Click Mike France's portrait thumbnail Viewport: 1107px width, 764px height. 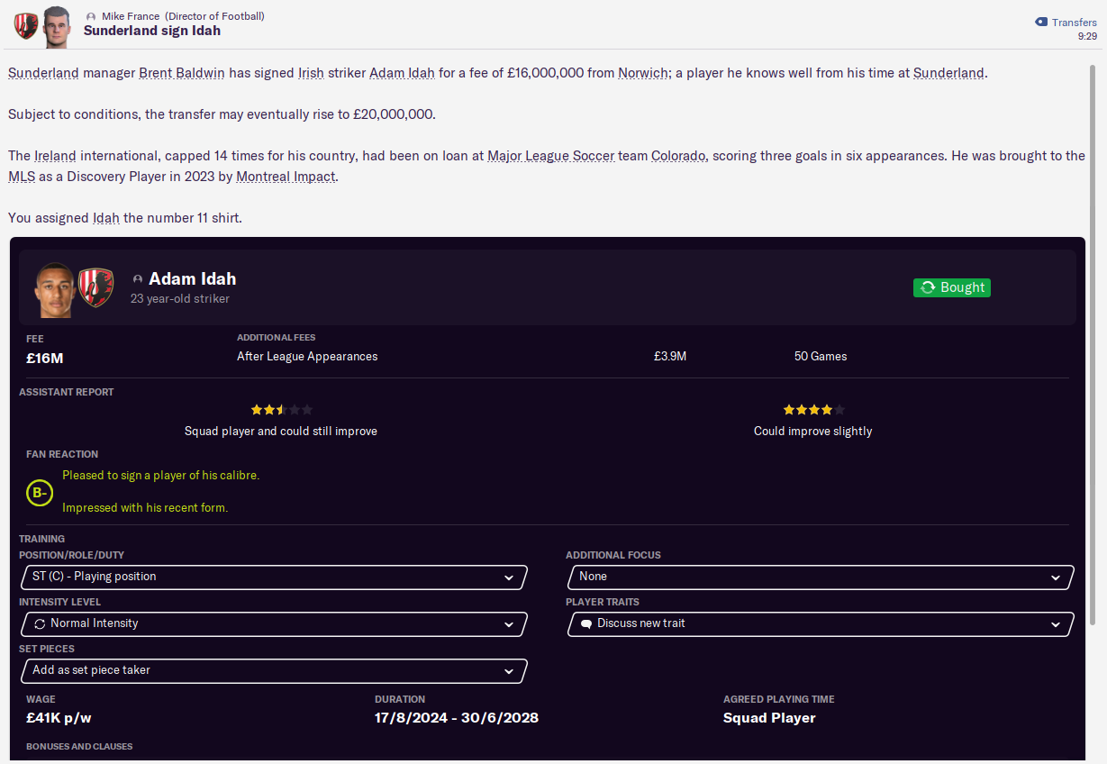(x=56, y=25)
